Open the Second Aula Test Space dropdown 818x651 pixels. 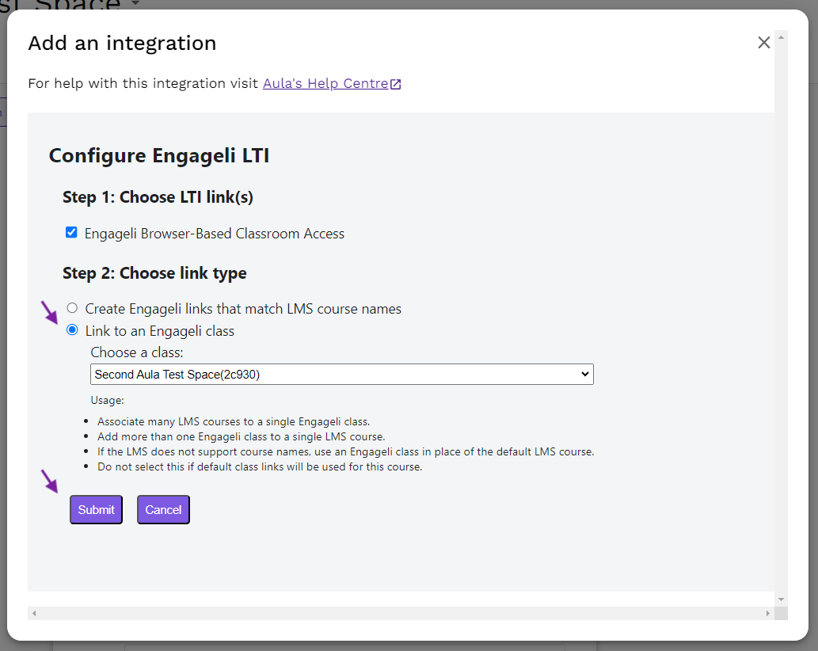(x=341, y=375)
